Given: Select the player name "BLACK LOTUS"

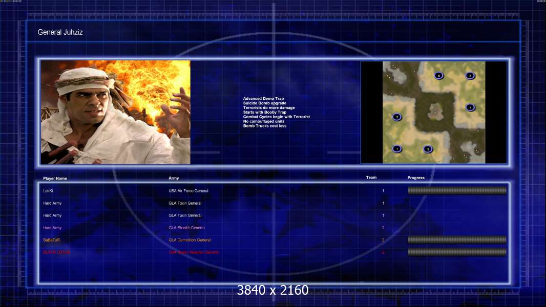Looking at the screenshot, I should (x=56, y=252).
